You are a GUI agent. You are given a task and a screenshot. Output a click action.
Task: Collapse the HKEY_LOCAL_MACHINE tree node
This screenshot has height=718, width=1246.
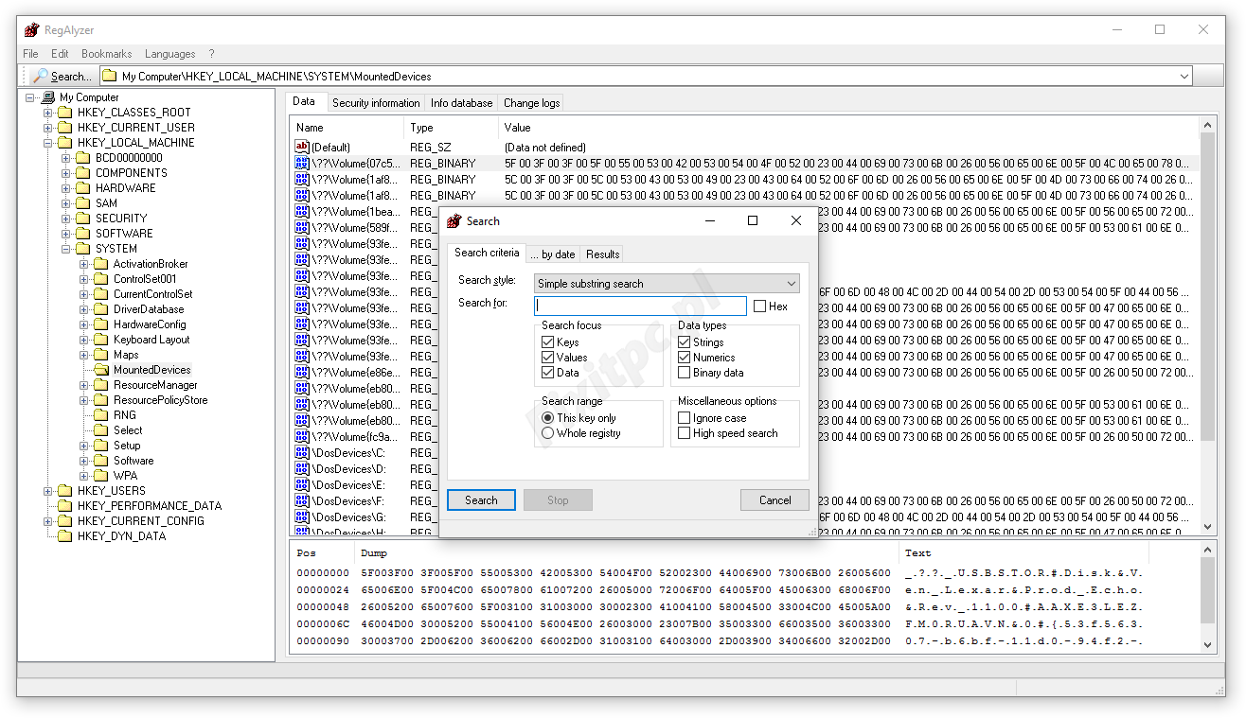coord(47,143)
